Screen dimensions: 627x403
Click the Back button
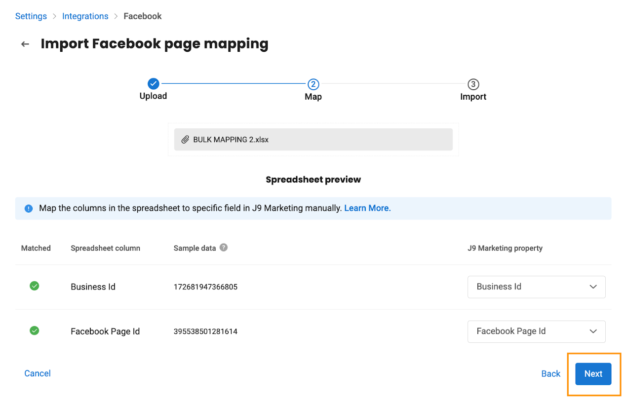pos(551,374)
